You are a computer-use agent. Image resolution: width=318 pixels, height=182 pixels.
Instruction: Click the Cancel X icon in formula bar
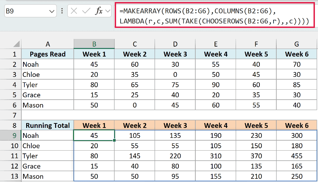74,11
